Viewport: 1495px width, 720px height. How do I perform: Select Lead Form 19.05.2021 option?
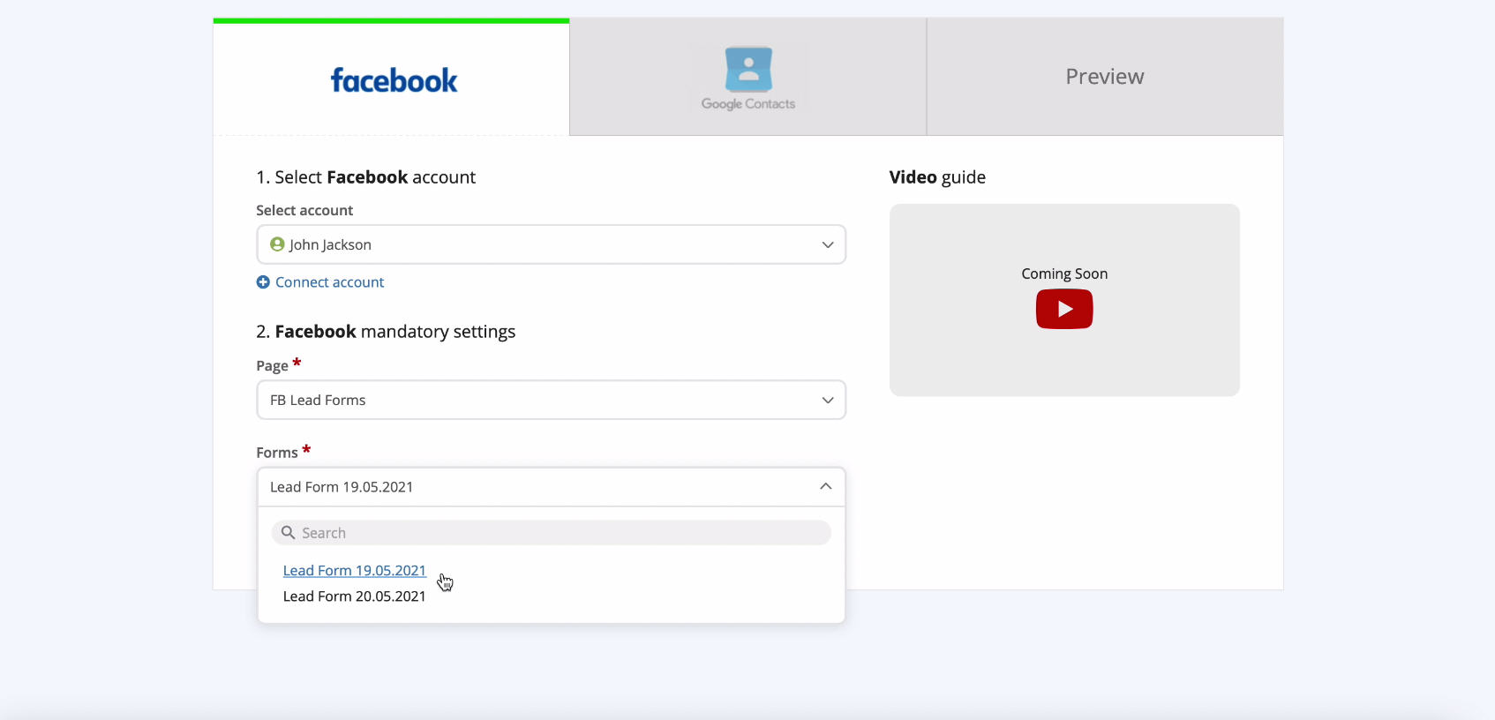(355, 571)
